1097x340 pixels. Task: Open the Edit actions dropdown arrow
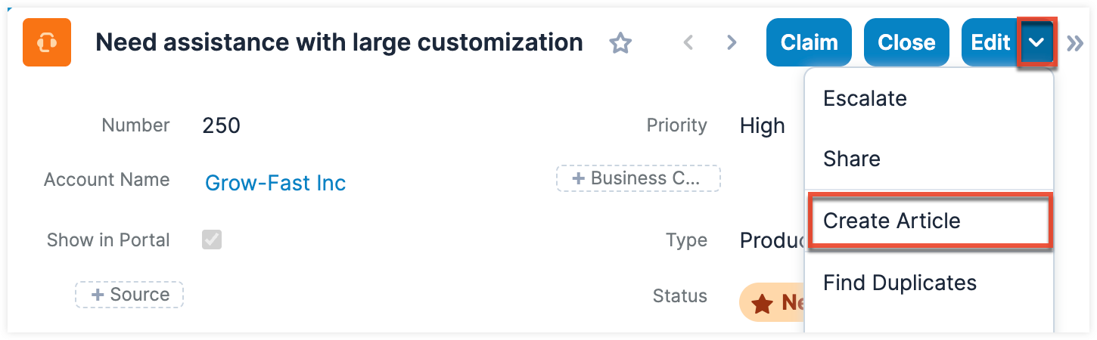point(1037,43)
